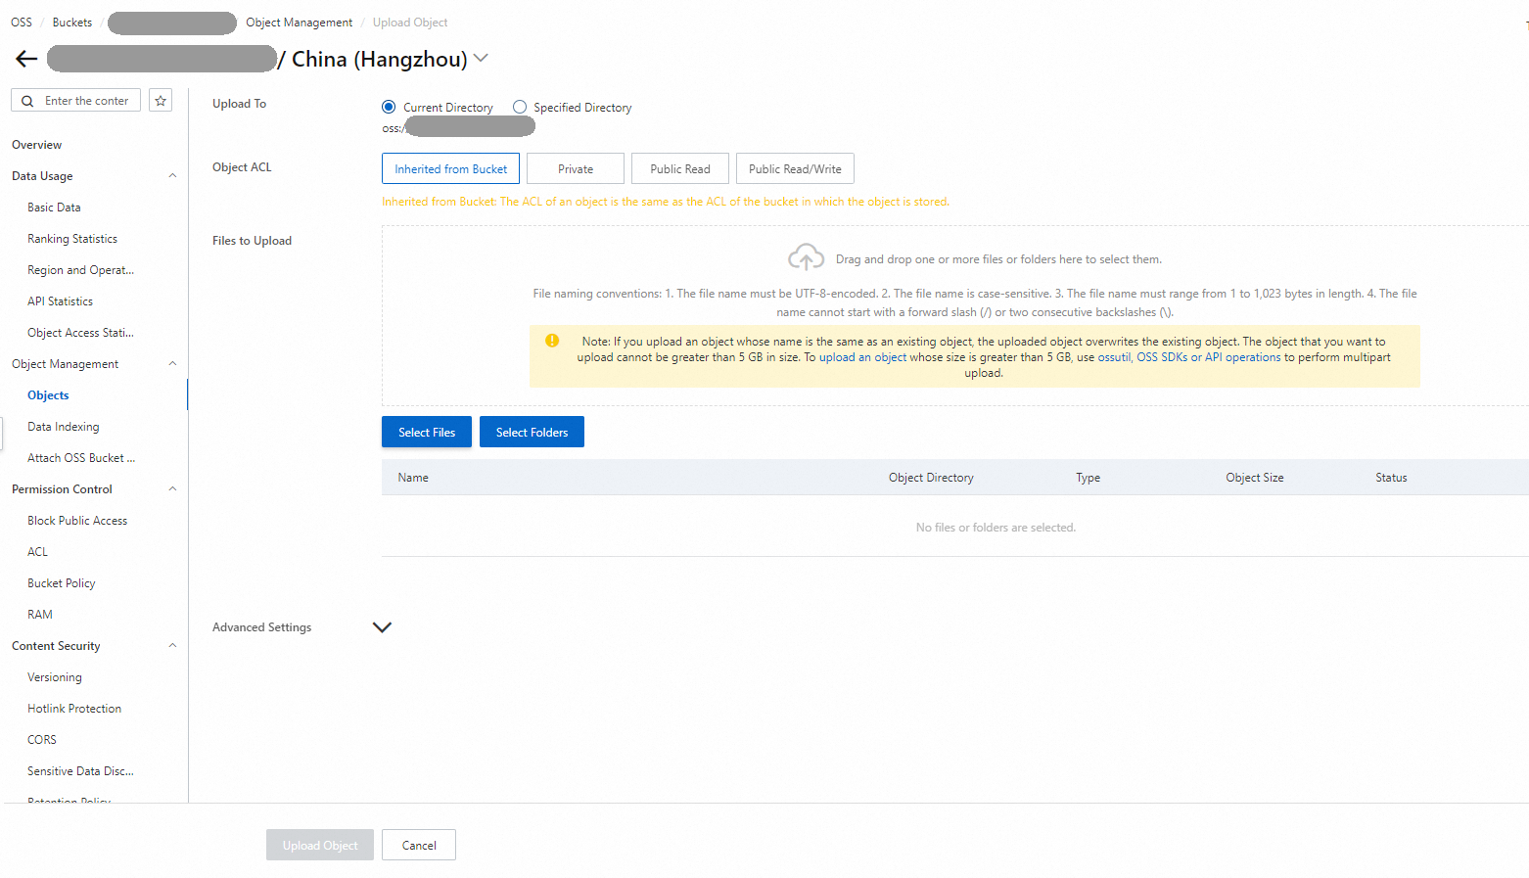This screenshot has width=1529, height=878.
Task: Click the Object Directory column header
Action: (931, 478)
